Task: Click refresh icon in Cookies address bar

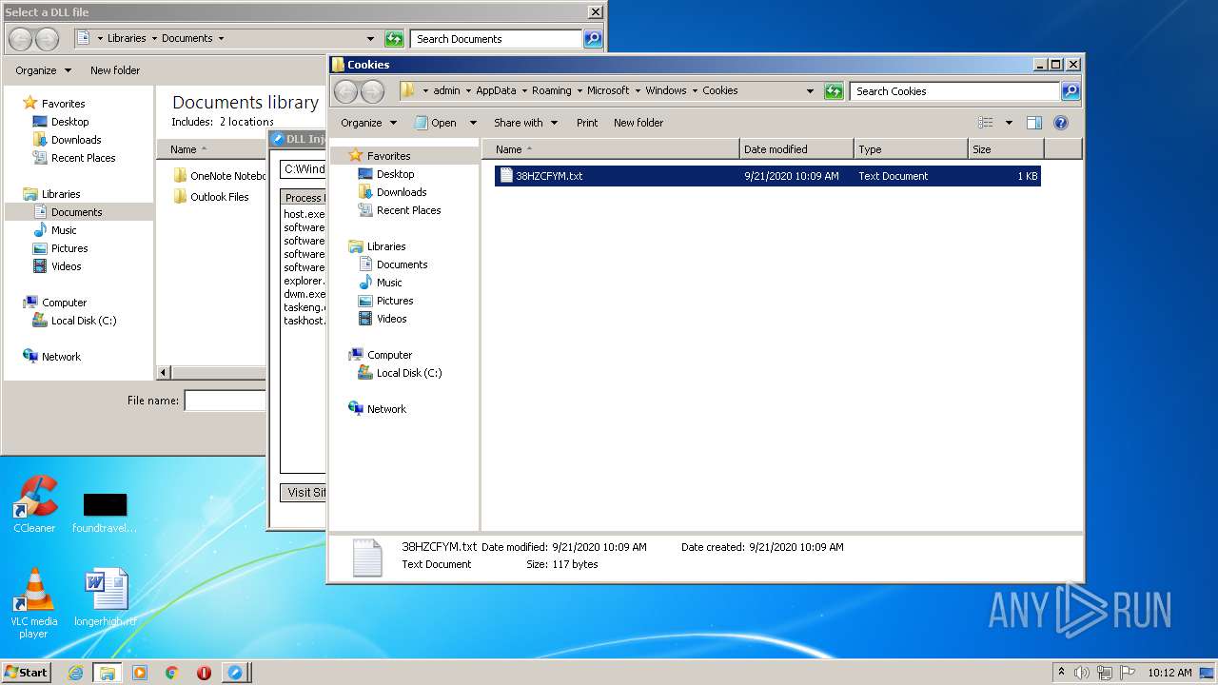Action: [x=834, y=91]
